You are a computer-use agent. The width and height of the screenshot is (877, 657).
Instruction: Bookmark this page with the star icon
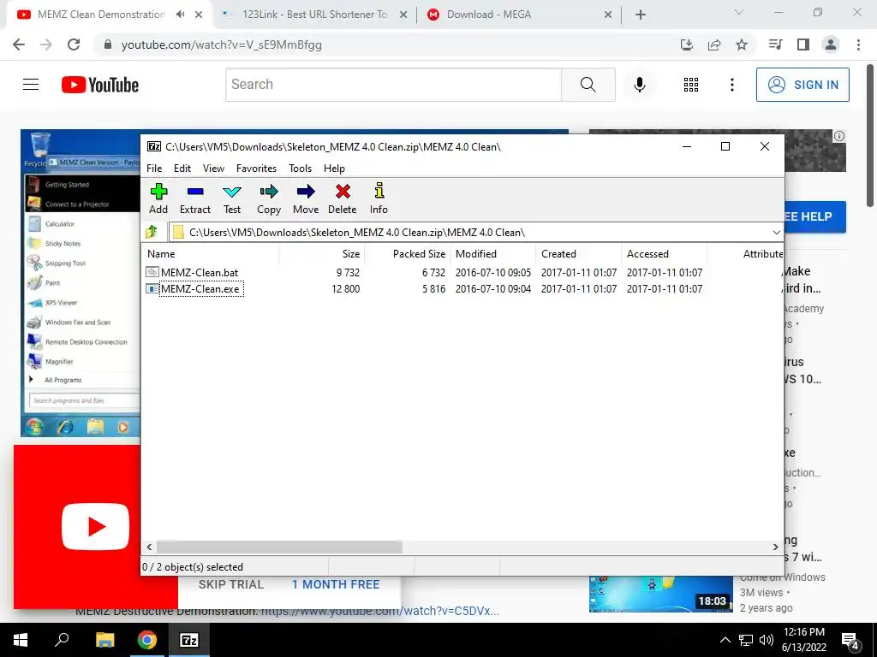[x=742, y=44]
